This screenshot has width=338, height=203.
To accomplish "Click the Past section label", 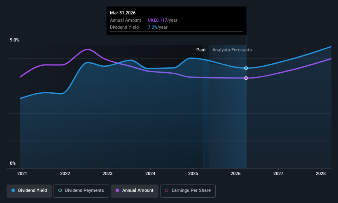I will pyautogui.click(x=201, y=50).
